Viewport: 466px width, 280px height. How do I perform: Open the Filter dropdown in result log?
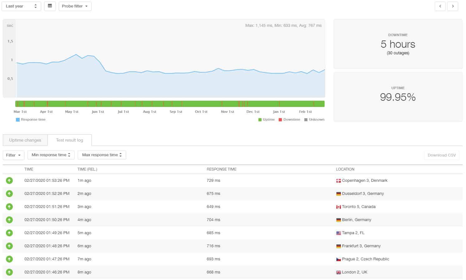13,155
